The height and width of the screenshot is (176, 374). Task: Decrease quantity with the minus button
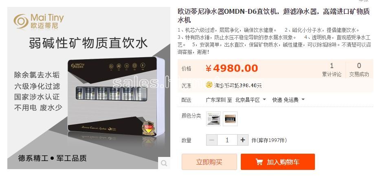[211, 140]
